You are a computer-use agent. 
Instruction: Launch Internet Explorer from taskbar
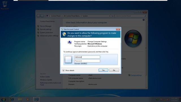(12, 99)
